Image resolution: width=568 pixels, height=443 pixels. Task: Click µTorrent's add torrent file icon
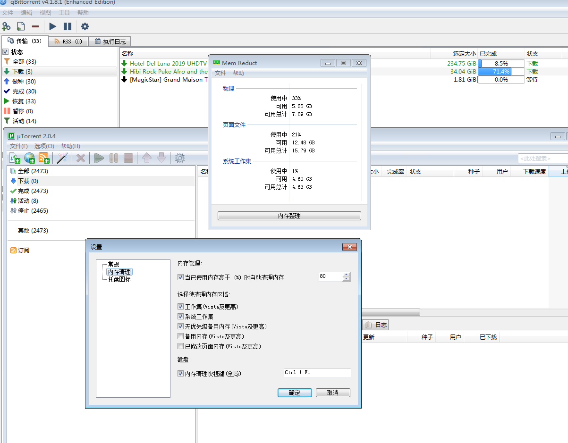click(x=15, y=158)
